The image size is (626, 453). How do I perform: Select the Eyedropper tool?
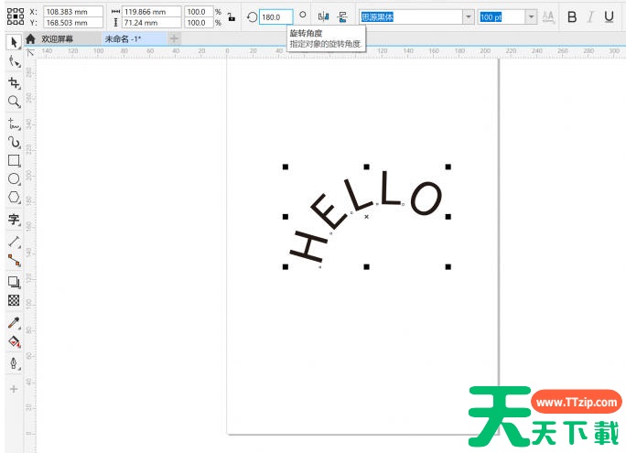14,322
